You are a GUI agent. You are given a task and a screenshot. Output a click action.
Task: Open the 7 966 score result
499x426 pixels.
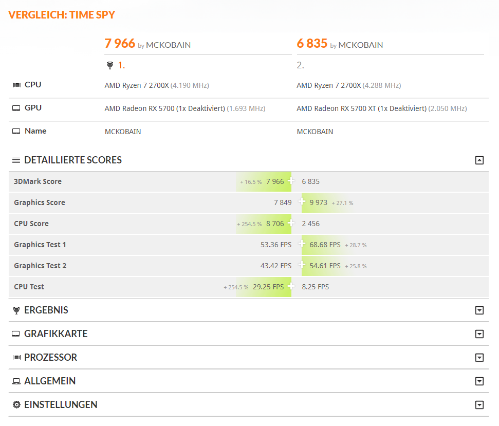(x=120, y=43)
